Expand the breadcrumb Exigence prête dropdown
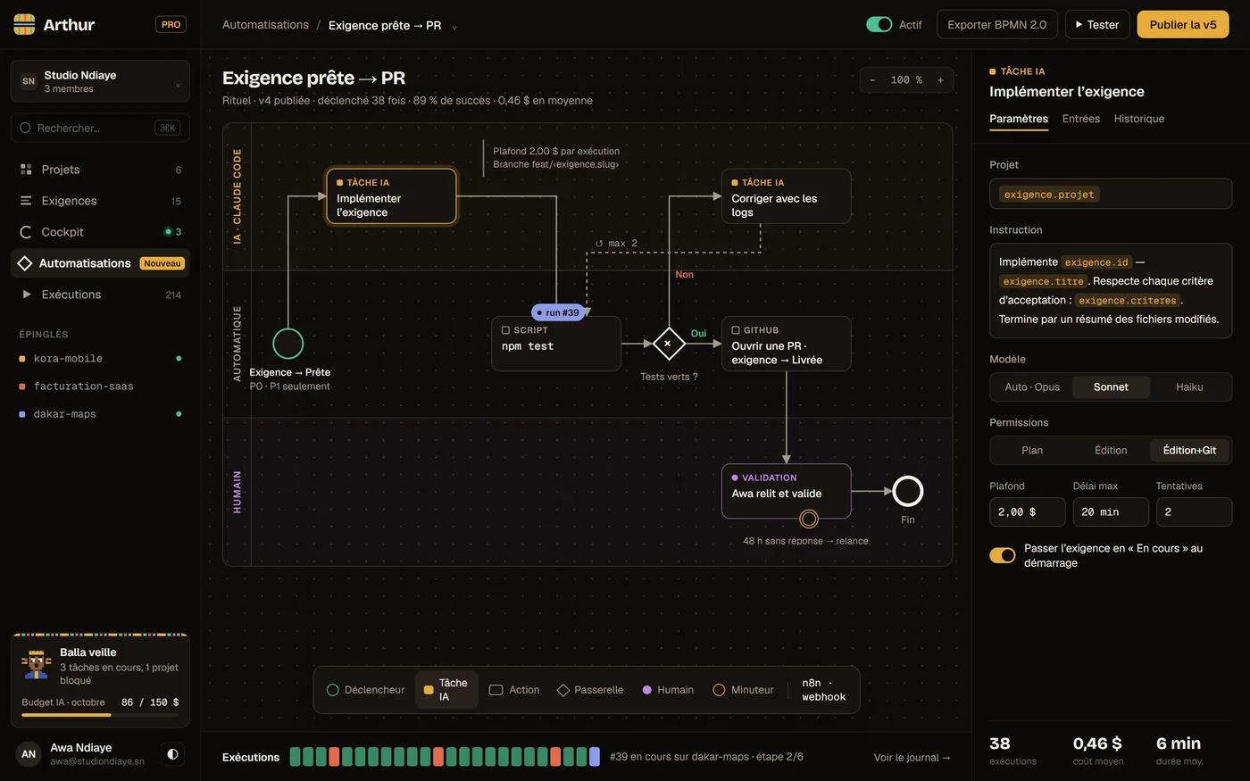This screenshot has height=781, width=1250. [x=454, y=27]
